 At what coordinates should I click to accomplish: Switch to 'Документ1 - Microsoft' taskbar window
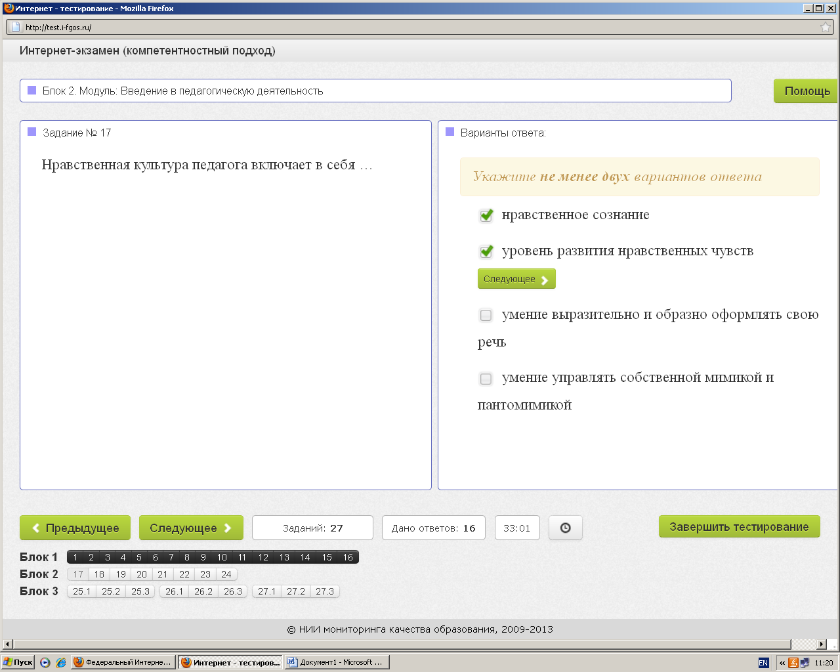pos(337,662)
